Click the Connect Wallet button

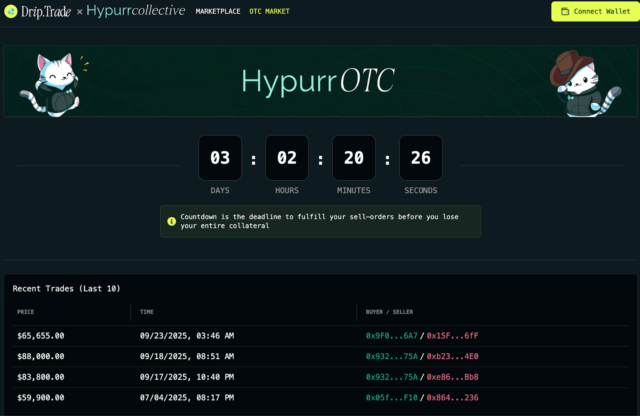tap(596, 12)
